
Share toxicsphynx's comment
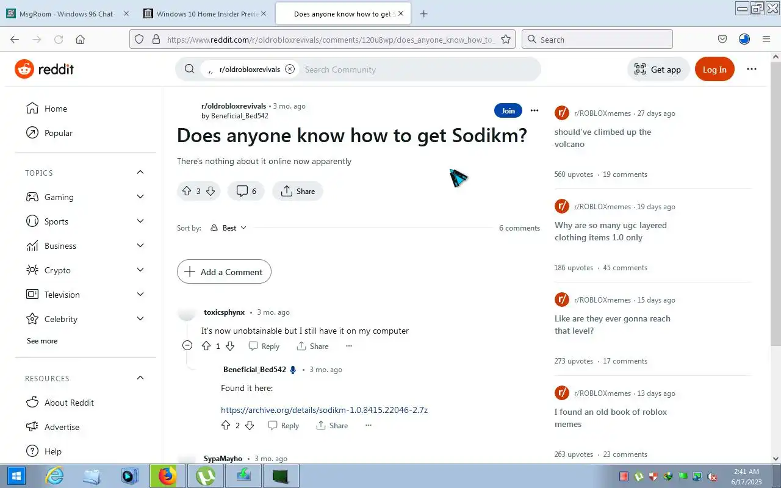click(x=312, y=346)
